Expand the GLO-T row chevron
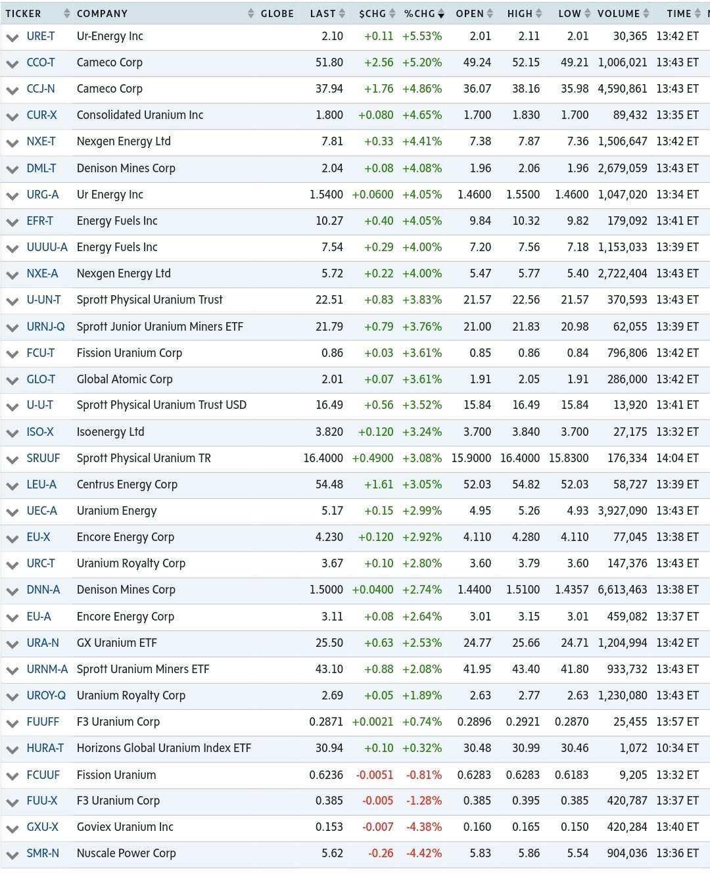The width and height of the screenshot is (710, 873). (x=12, y=381)
